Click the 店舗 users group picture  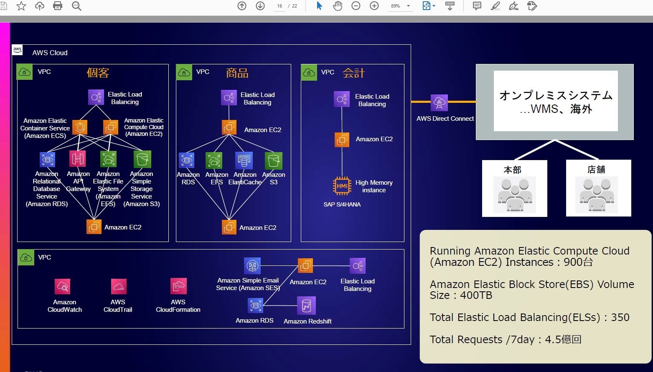click(x=597, y=195)
